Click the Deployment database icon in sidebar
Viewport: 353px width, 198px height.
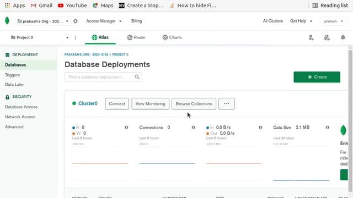(x=7, y=55)
